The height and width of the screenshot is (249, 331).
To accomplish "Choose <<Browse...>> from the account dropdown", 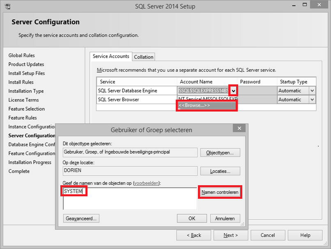I will pyautogui.click(x=207, y=106).
